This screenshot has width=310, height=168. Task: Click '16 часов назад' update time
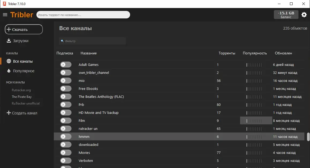(x=285, y=81)
